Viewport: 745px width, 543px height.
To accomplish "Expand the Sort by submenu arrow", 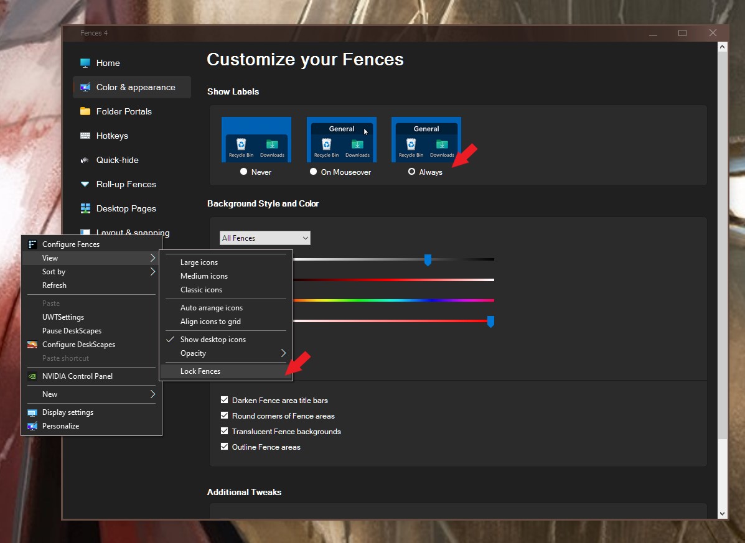I will click(x=152, y=271).
